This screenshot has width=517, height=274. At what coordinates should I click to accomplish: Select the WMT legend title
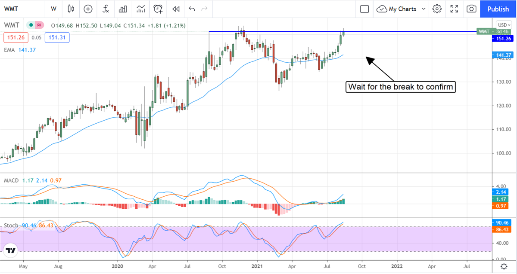[x=12, y=26]
